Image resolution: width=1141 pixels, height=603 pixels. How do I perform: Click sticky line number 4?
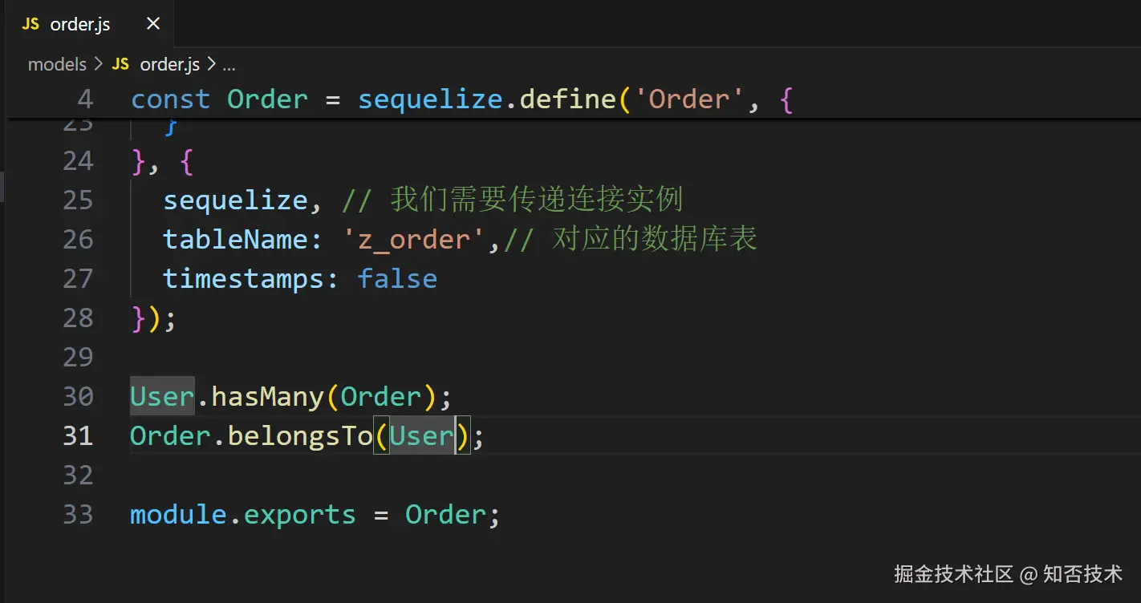[x=85, y=99]
